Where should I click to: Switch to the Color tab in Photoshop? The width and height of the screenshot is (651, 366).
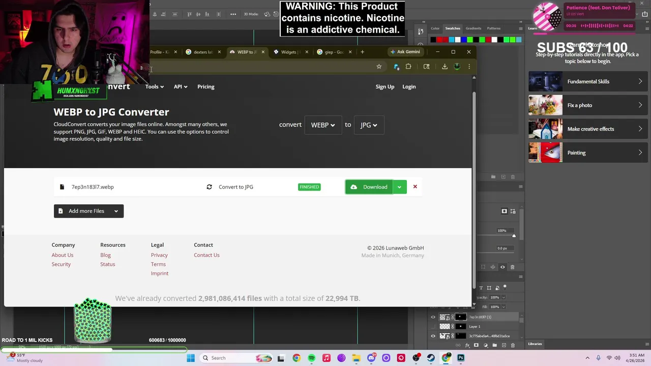click(x=435, y=28)
